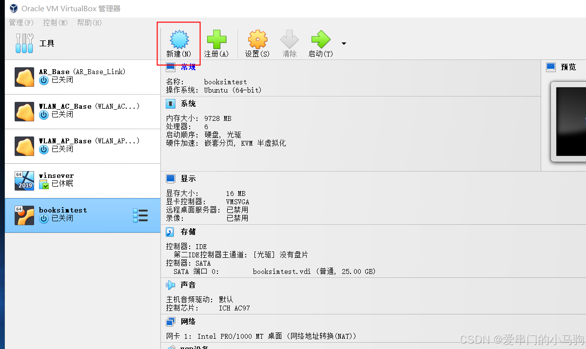Viewport: 586px width, 349px height.
Task: Click the WLAN_AP_Base power status icon
Action: [44, 149]
